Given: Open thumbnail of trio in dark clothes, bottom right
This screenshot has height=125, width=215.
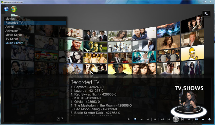Looking at the screenshot, I should coord(192,67).
